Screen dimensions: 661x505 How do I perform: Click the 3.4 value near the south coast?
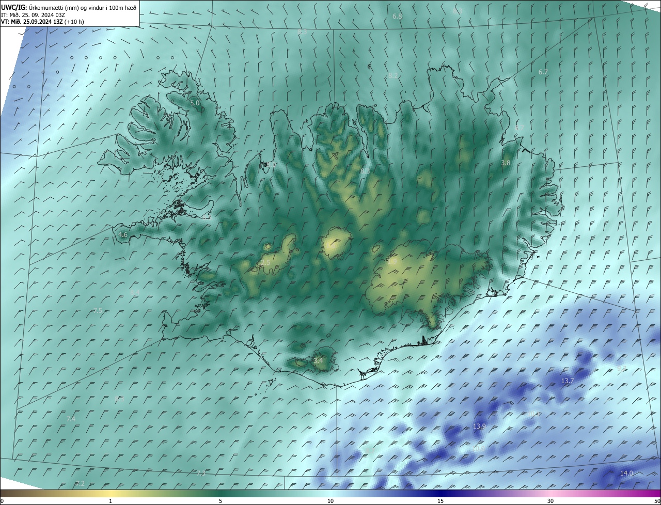tap(318, 361)
